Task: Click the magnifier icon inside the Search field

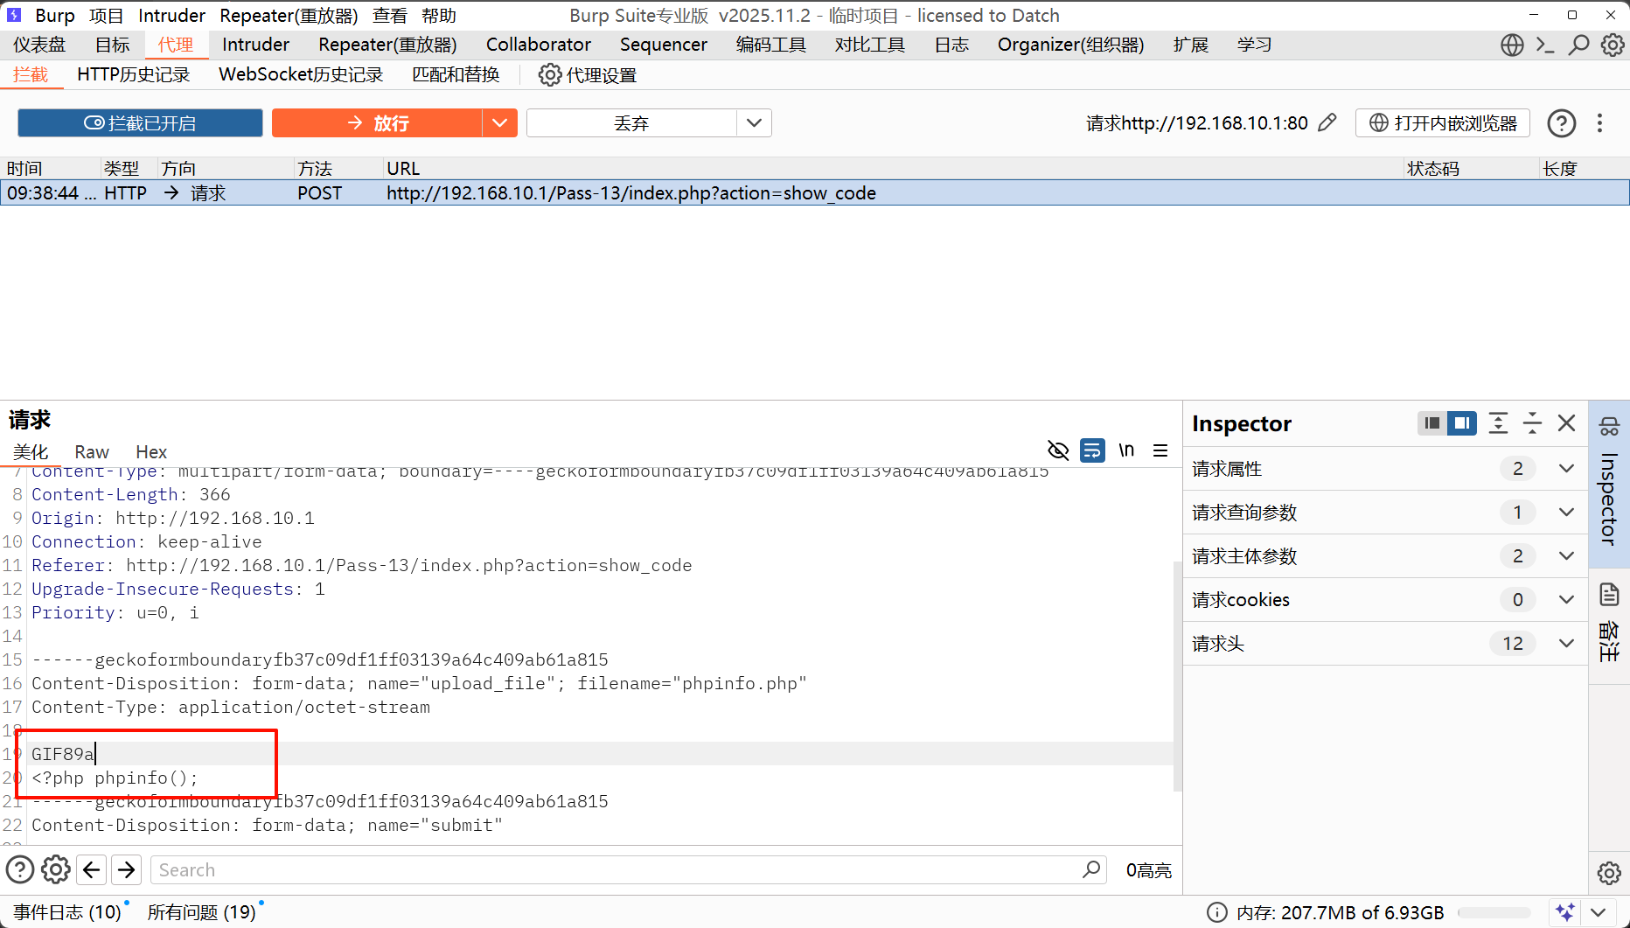Action: tap(1091, 869)
